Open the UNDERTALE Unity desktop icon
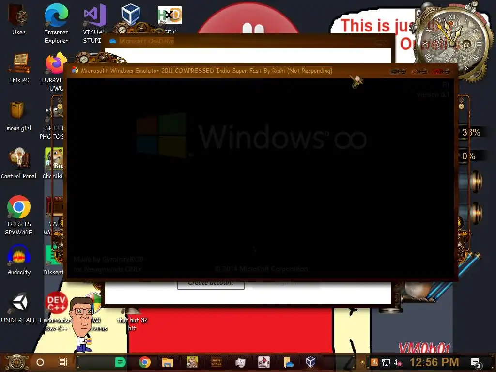The image size is (496, 372). pos(19,308)
